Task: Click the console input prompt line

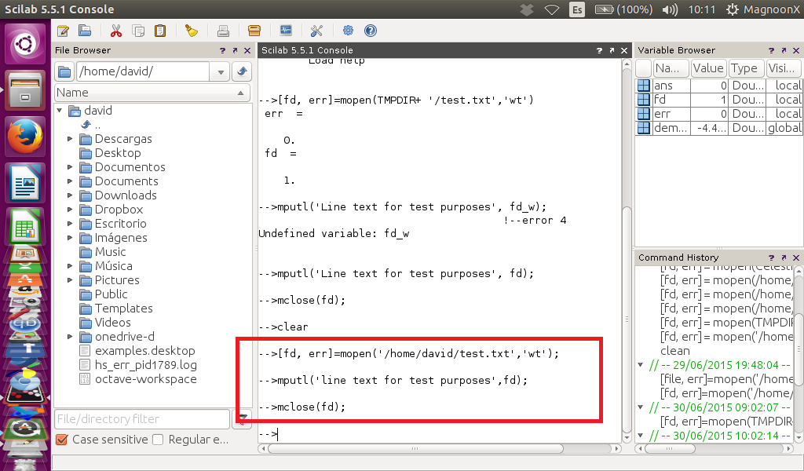Action: point(439,434)
